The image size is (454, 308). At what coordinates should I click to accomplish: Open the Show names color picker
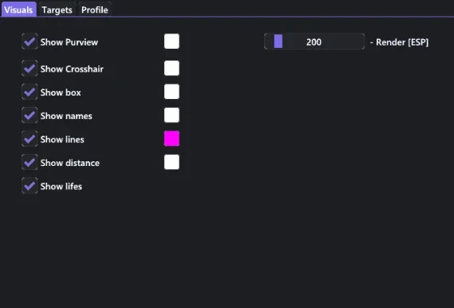coord(172,115)
